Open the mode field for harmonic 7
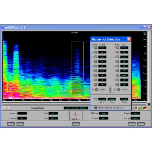 [124, 75]
